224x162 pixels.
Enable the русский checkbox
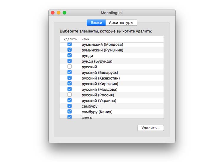(x=70, y=67)
